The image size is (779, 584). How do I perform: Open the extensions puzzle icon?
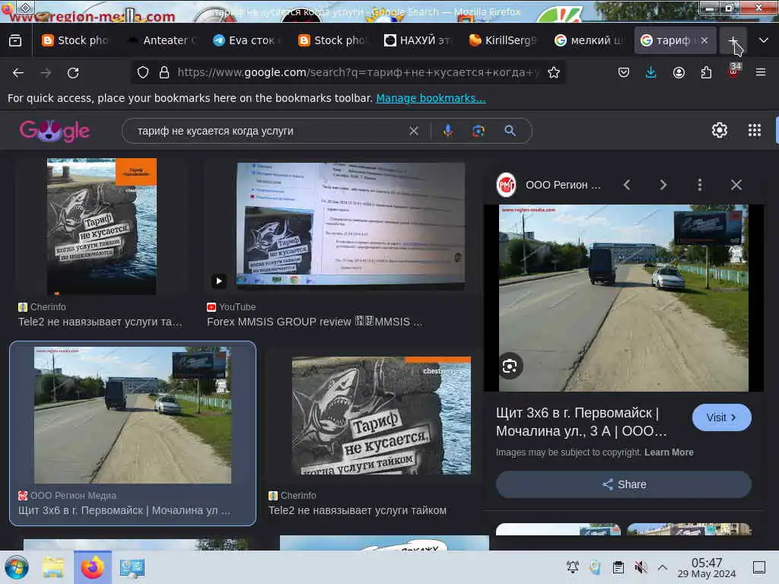pyautogui.click(x=706, y=72)
